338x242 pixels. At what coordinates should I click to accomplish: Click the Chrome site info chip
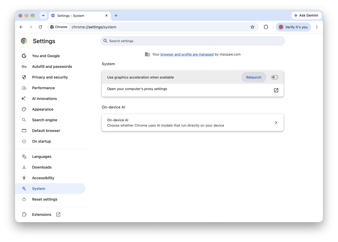(59, 27)
